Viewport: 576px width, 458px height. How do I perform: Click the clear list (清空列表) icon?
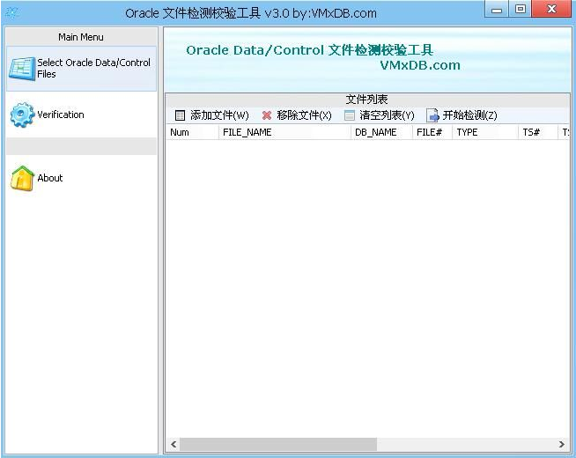click(350, 115)
